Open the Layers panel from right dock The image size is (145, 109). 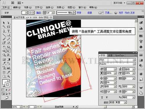pos(141,87)
